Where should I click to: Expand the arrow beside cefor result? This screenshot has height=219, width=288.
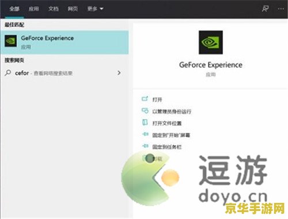119,73
